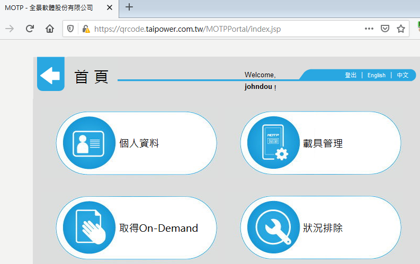420x264 pixels.
Task: Switch language to English
Action: [x=377, y=75]
